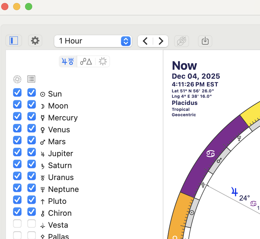Click the blue Jupiter glyph on chart

tap(235, 192)
